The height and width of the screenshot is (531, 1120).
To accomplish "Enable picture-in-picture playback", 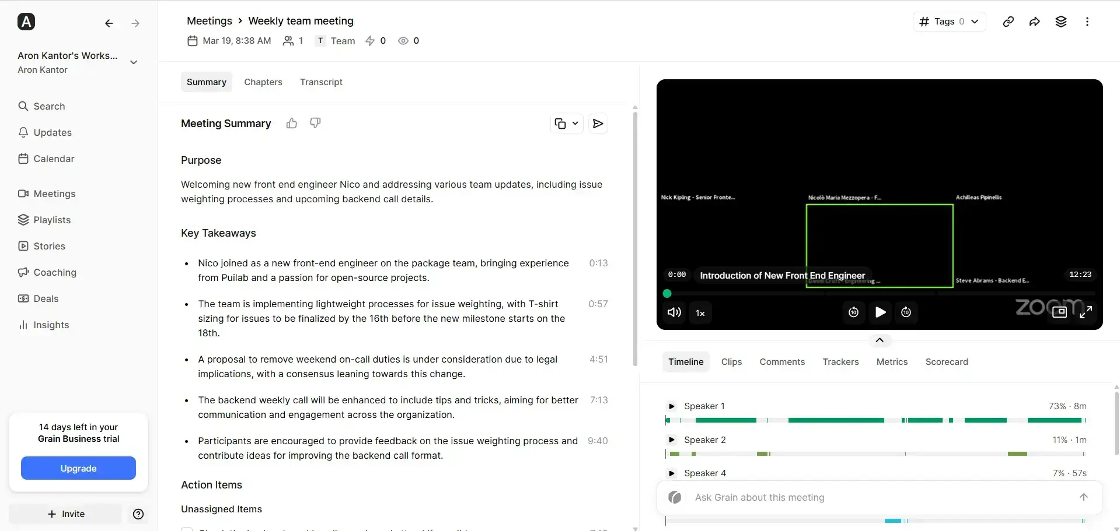I will [x=1059, y=312].
